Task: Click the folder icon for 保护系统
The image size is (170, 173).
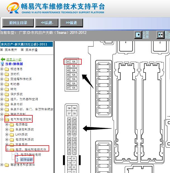Action: (x=7, y=94)
